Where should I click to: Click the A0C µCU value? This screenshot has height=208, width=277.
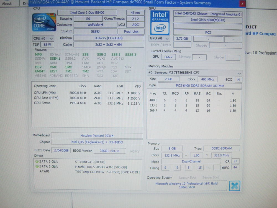(x=135, y=25)
